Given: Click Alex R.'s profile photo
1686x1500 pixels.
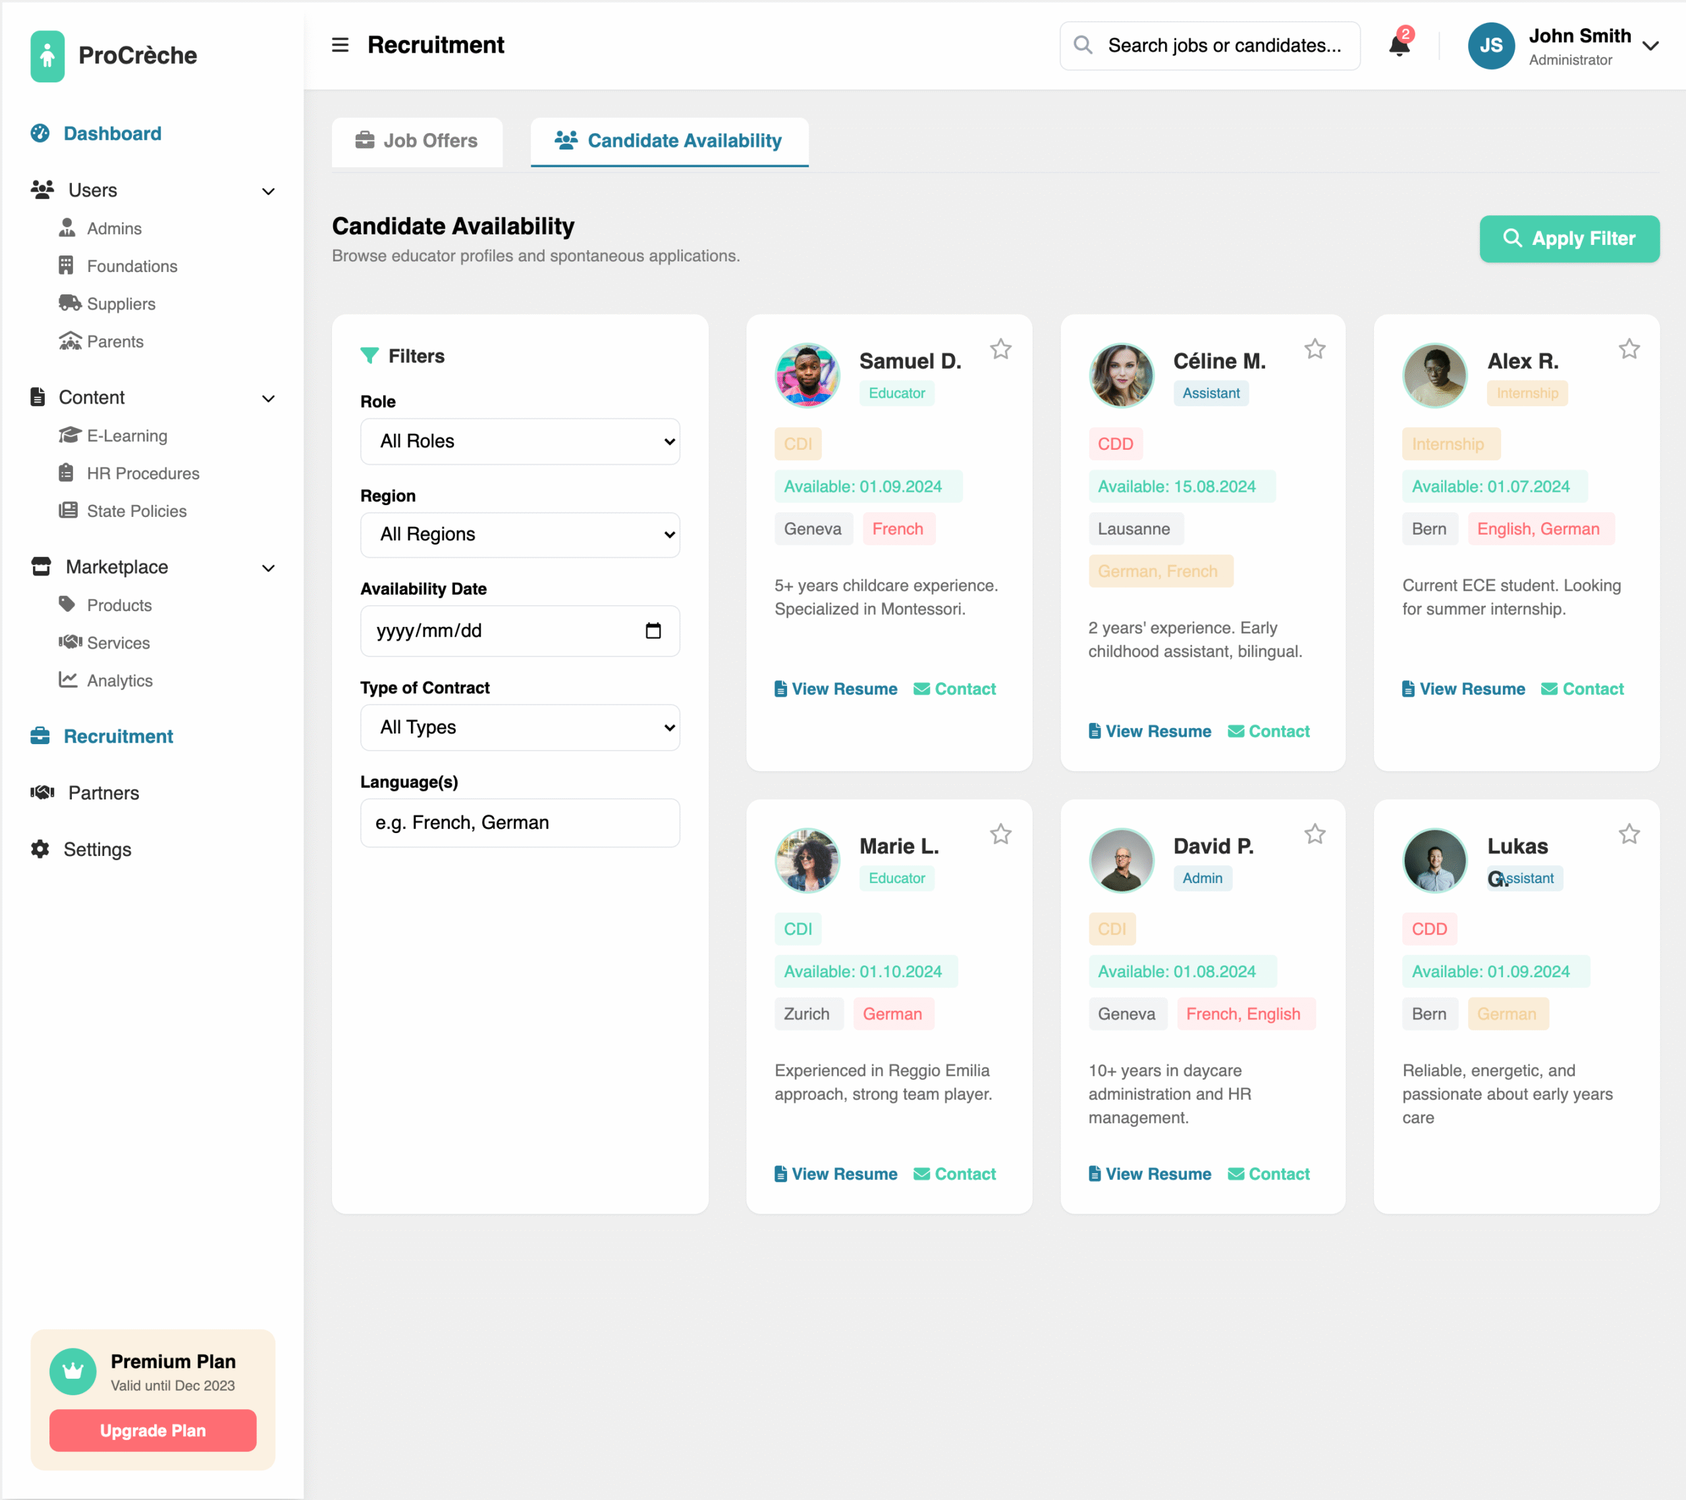Looking at the screenshot, I should (x=1434, y=375).
